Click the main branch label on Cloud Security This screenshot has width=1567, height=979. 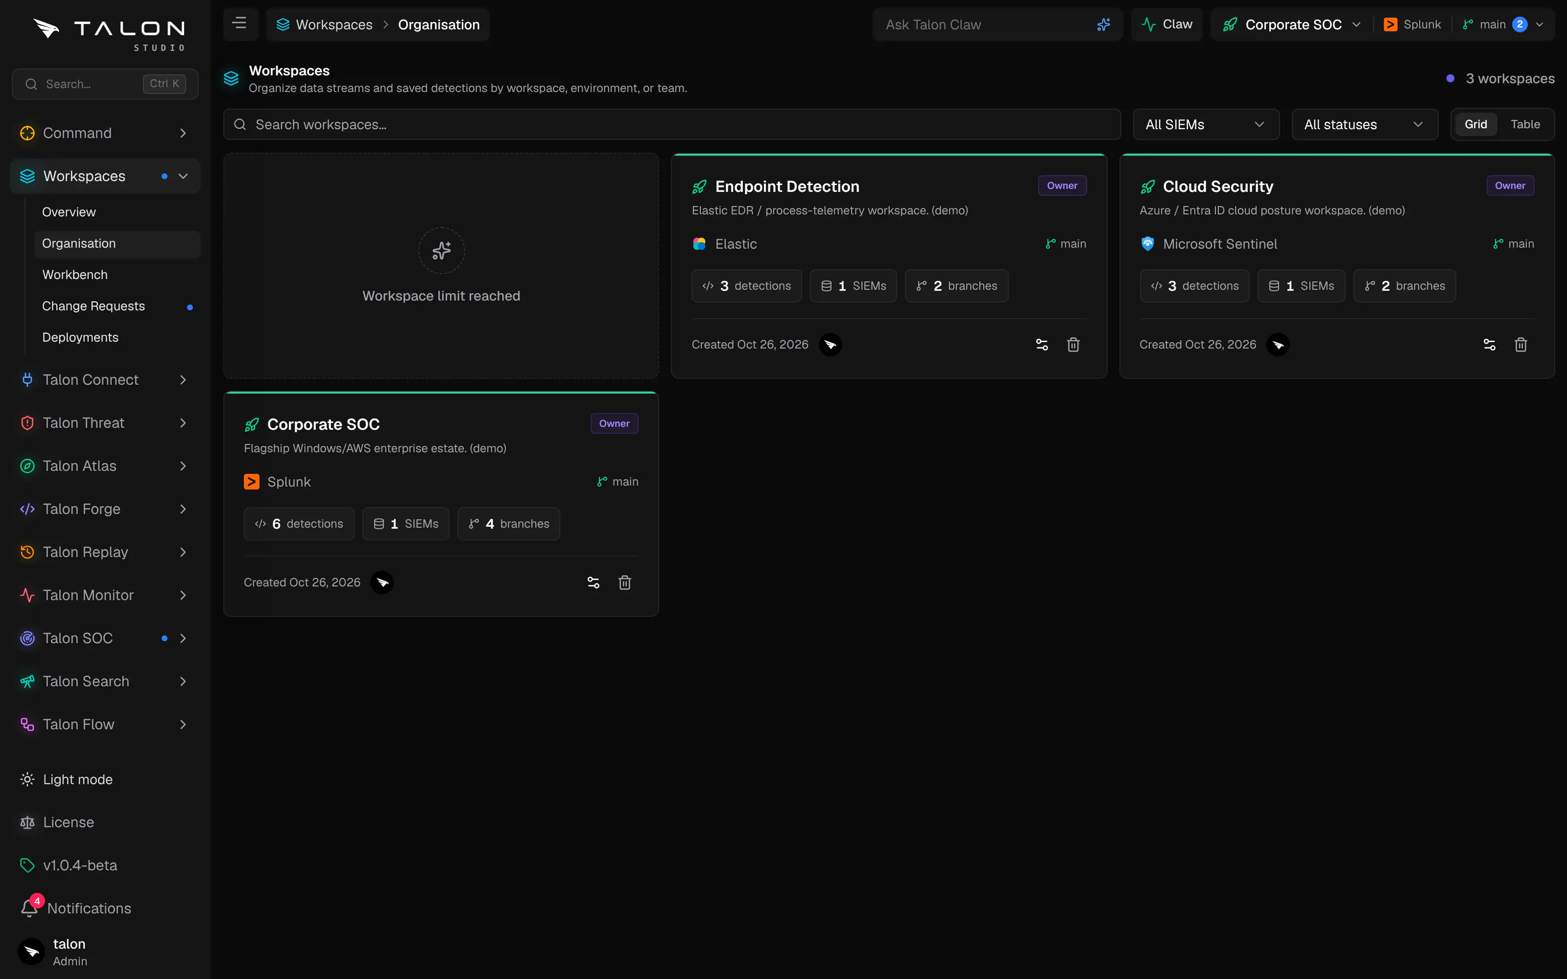click(1513, 244)
